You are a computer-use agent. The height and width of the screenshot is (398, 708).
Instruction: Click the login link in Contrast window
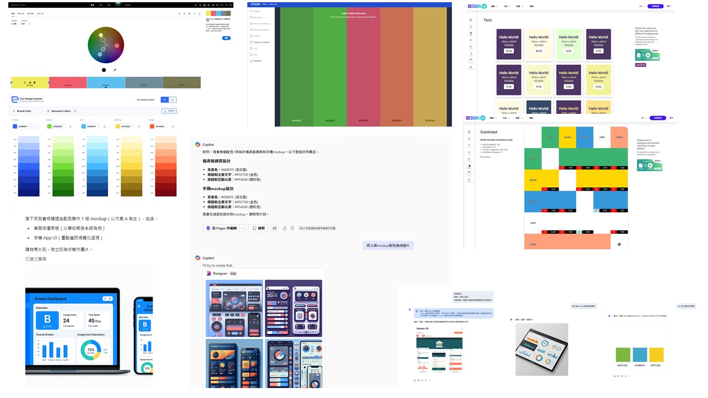point(671,118)
